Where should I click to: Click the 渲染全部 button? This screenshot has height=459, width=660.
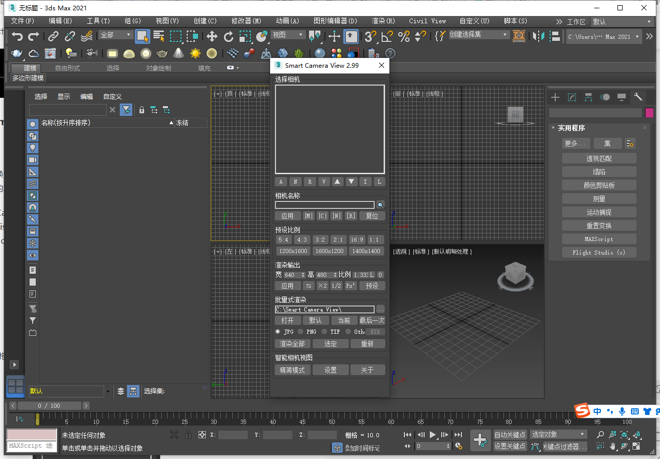pyautogui.click(x=292, y=343)
